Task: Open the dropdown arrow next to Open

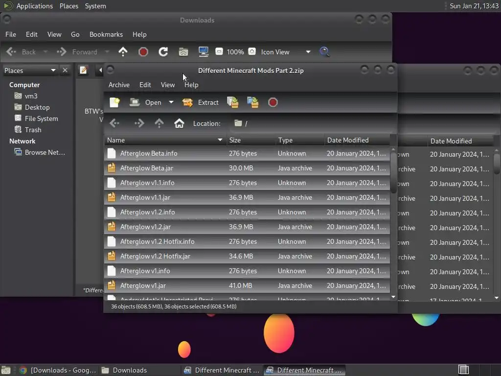Action: (x=171, y=102)
